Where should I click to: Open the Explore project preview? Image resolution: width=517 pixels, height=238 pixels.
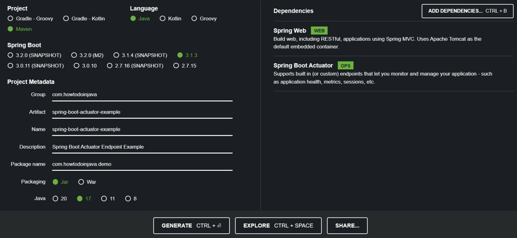coord(278,225)
